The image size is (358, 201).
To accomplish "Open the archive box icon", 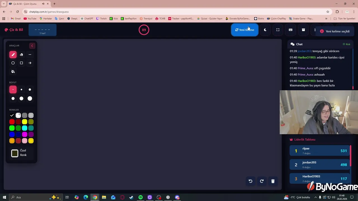I will click(303, 30).
